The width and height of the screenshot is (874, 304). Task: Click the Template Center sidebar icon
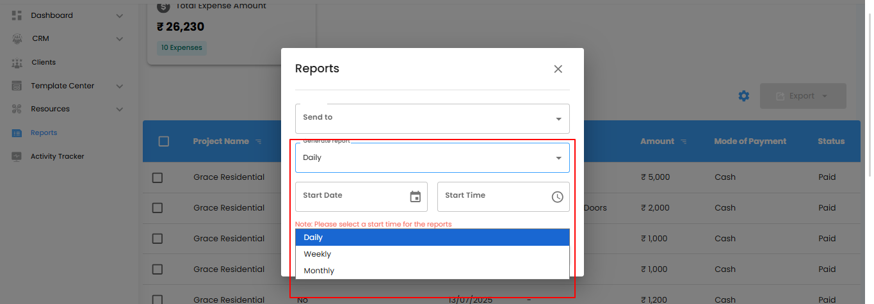(17, 86)
